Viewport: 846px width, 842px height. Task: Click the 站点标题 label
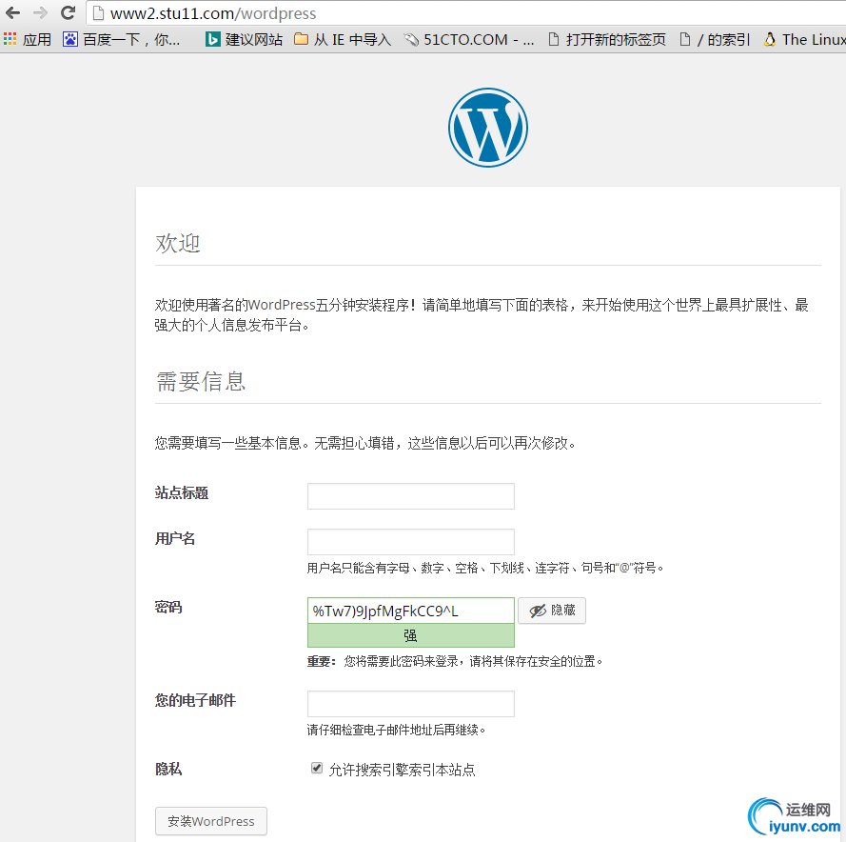click(181, 493)
